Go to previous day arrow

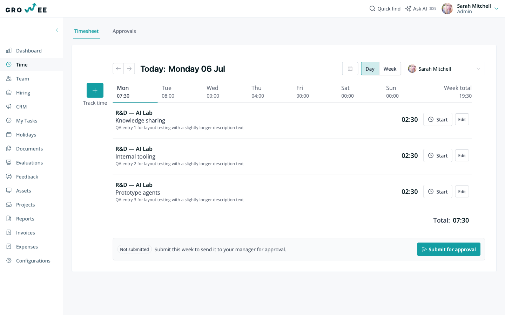118,69
